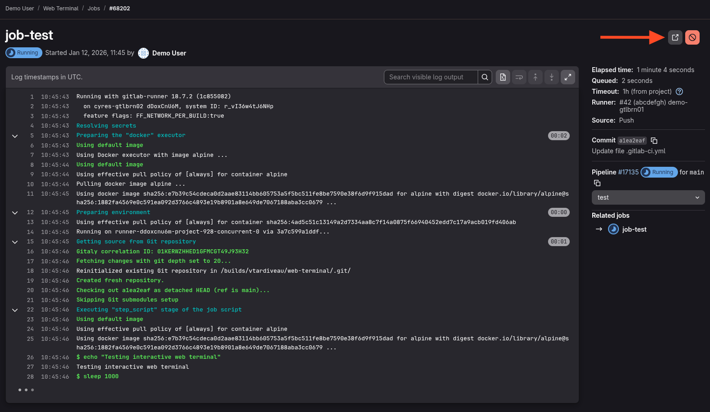
Task: Navigate to Jobs breadcrumb
Action: 94,9
